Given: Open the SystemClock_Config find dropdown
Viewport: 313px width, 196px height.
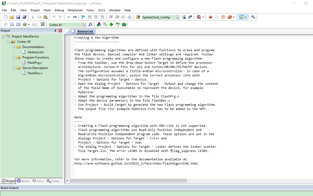Looking at the screenshot, I should pyautogui.click(x=178, y=17).
